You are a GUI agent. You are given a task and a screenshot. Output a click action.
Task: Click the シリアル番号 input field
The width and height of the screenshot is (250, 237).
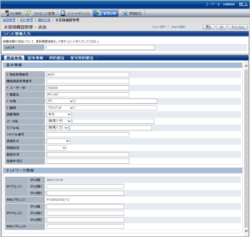point(88,135)
